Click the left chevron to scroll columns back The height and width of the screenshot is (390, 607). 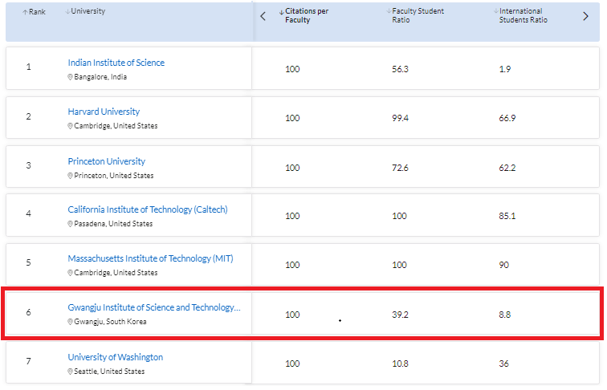(x=263, y=16)
